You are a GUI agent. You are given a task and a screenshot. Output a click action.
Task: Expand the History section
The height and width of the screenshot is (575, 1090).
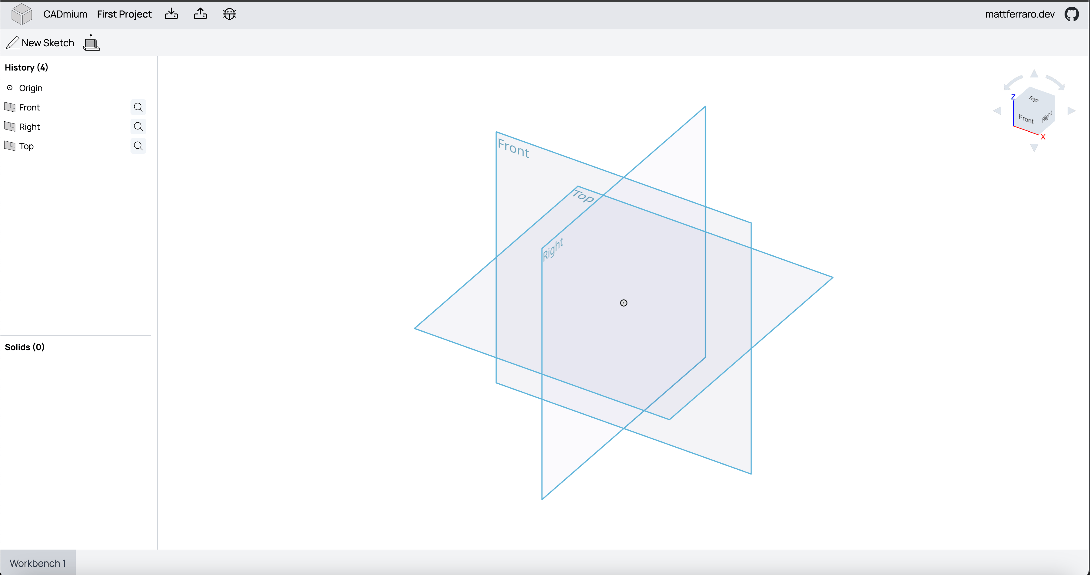(27, 67)
